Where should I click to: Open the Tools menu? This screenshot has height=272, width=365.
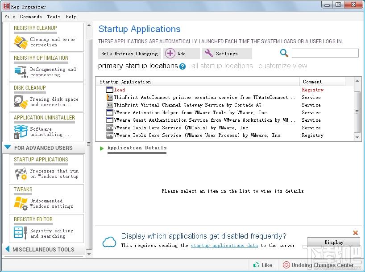click(x=54, y=16)
